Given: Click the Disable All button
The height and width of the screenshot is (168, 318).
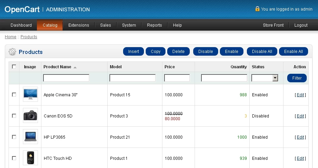Looking at the screenshot, I should [x=262, y=52].
